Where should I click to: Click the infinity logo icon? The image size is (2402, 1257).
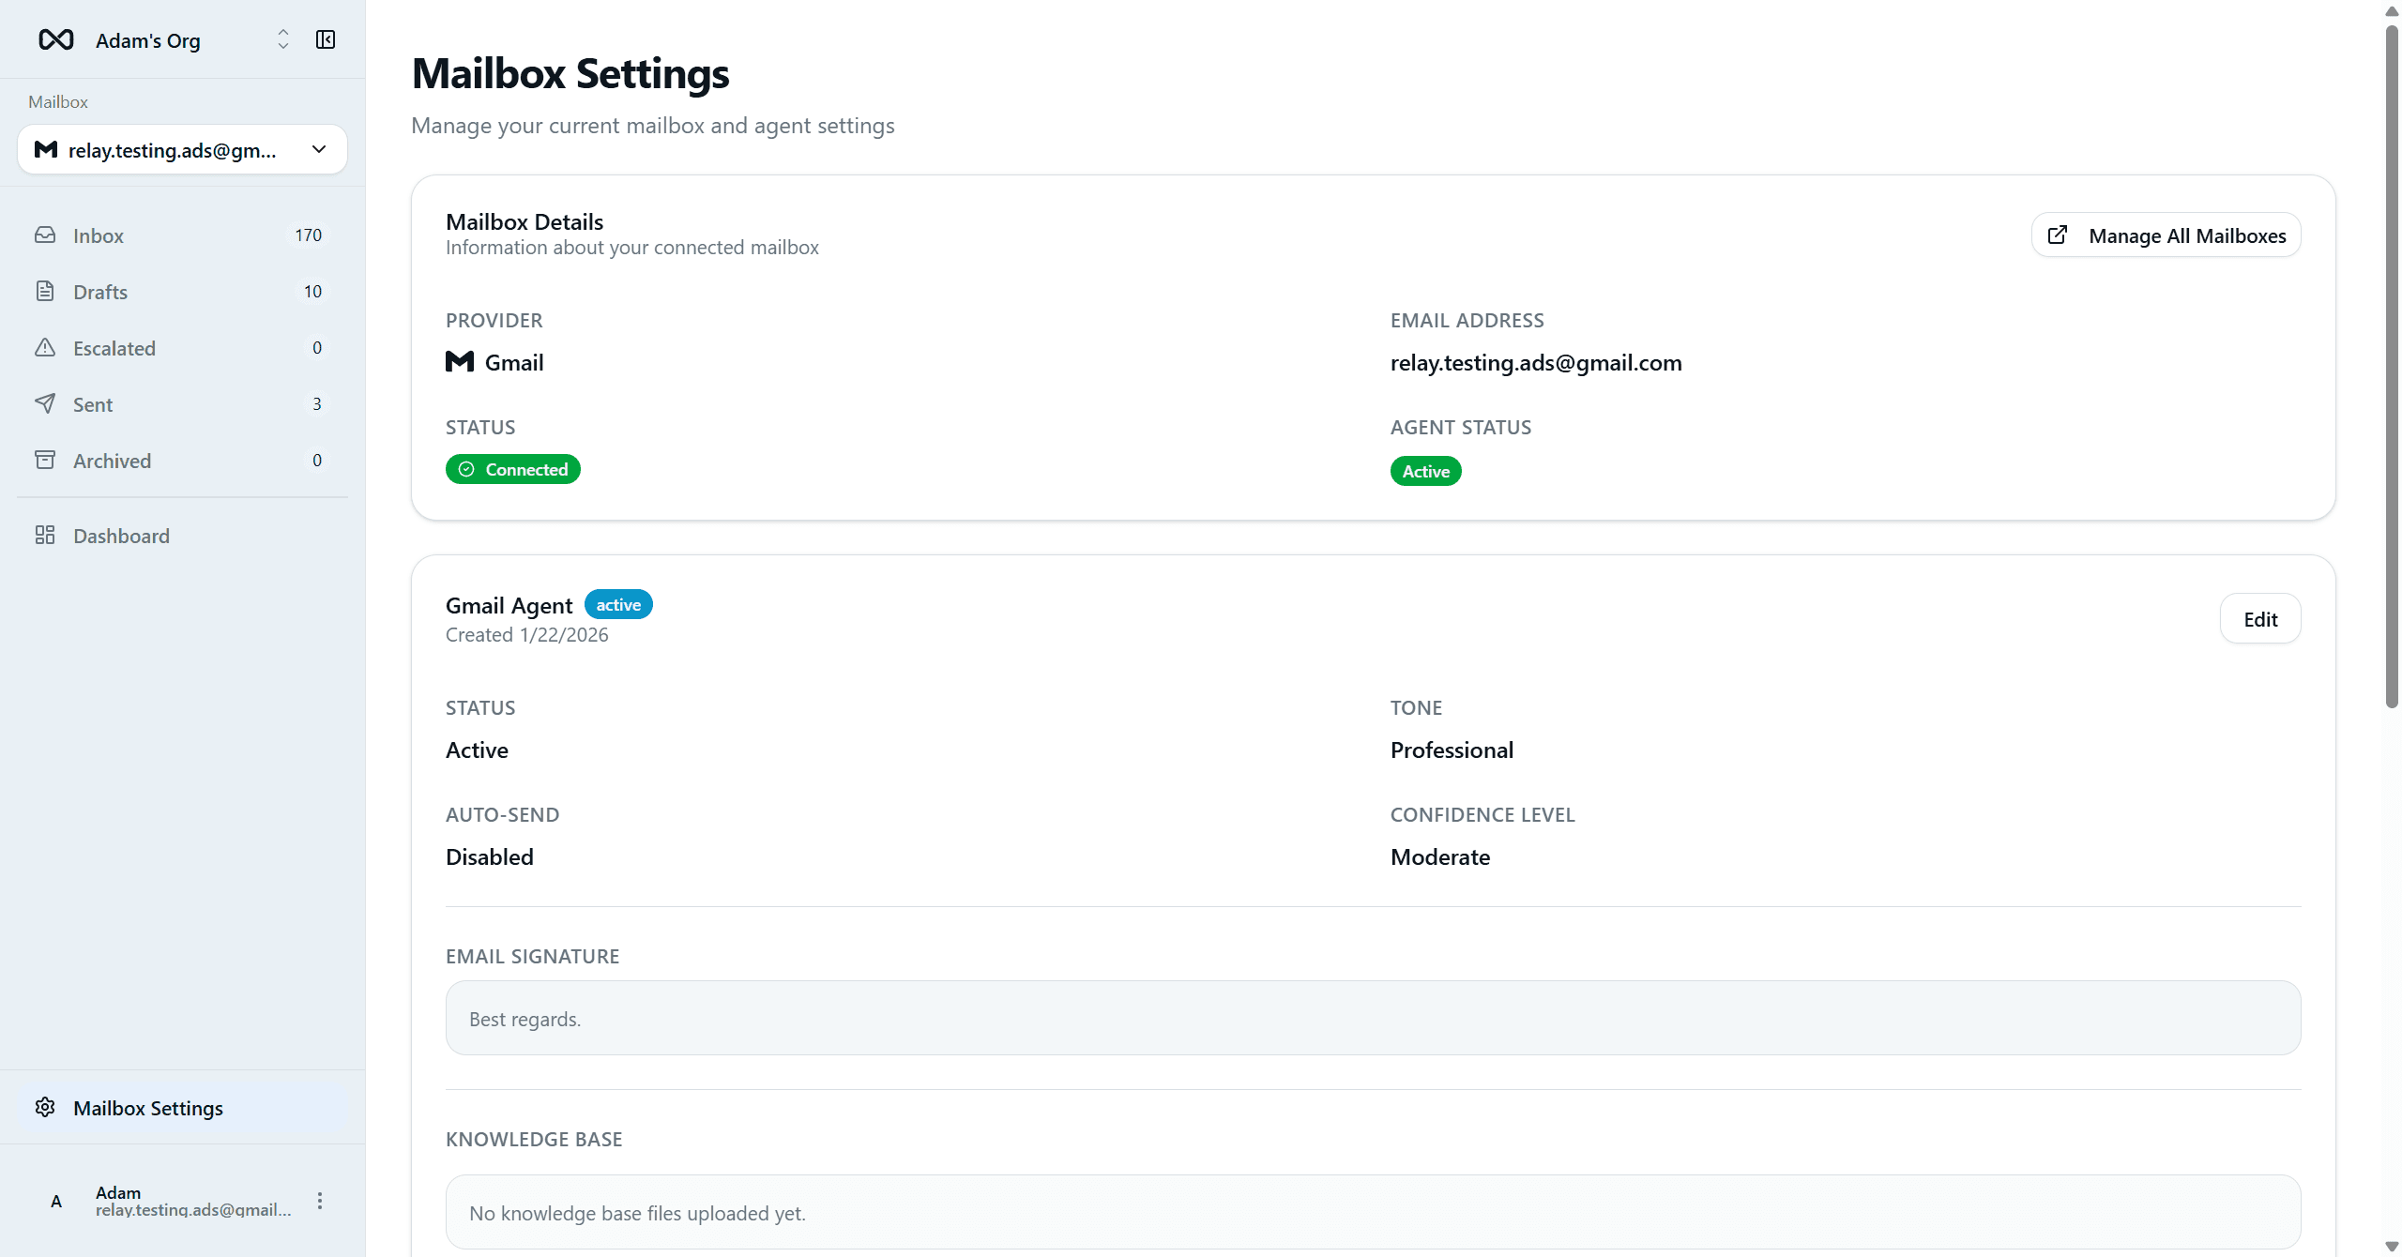(x=56, y=39)
